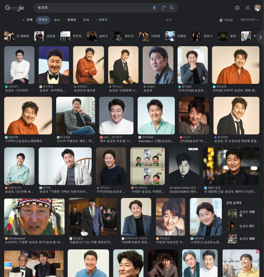Screen dimensions: 264x277
Task: Click the 송강호 기생충 related search
Action: [x=243, y=213]
